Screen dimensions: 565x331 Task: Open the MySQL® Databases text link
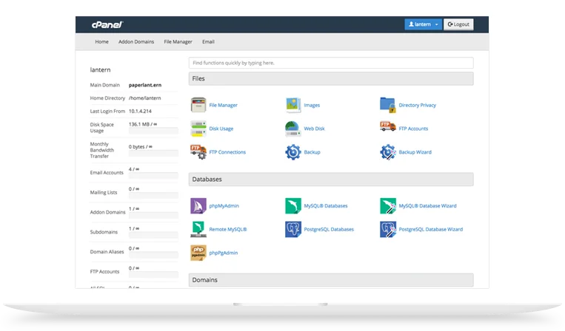(x=326, y=206)
